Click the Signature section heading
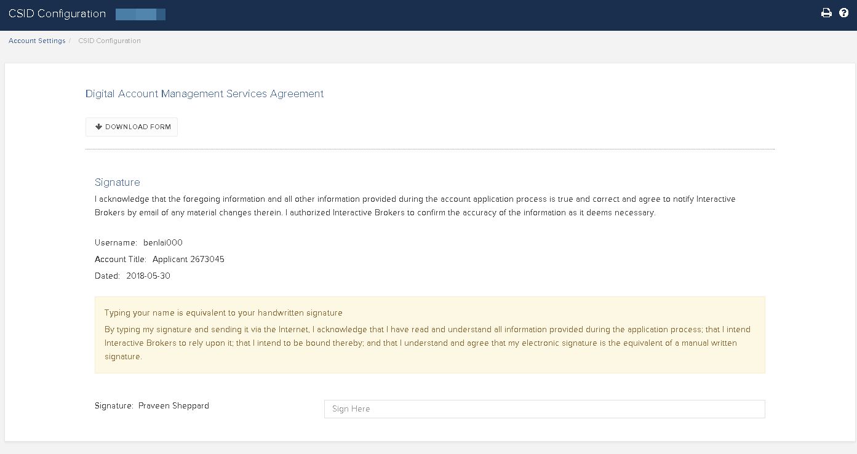This screenshot has height=454, width=857. pyautogui.click(x=118, y=182)
